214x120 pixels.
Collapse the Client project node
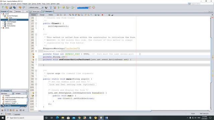pos(1,14)
